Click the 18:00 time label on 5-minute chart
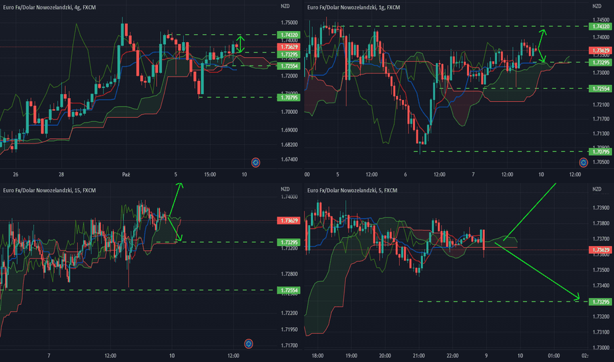 click(318, 355)
